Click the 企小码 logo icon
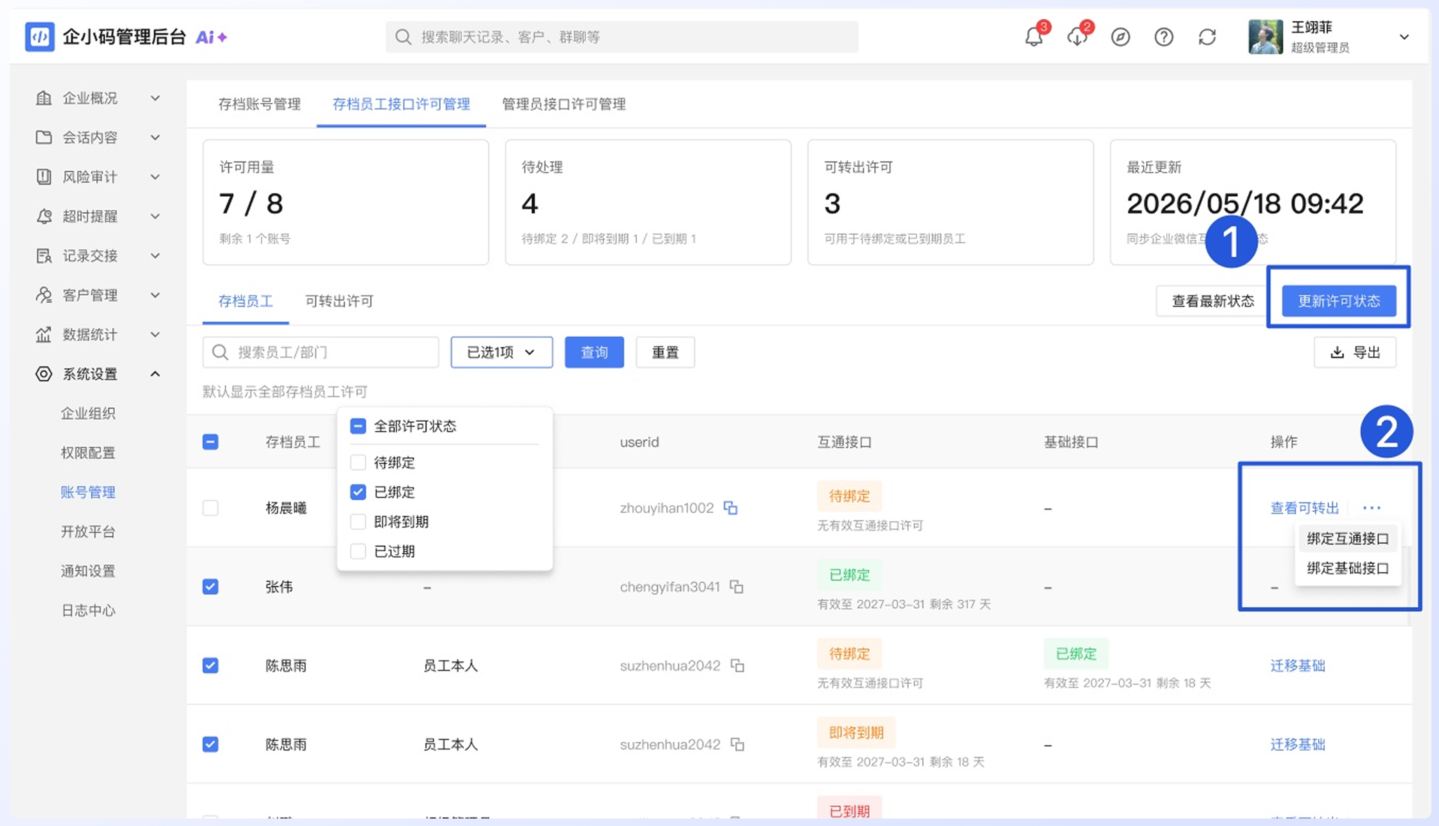 coord(40,37)
